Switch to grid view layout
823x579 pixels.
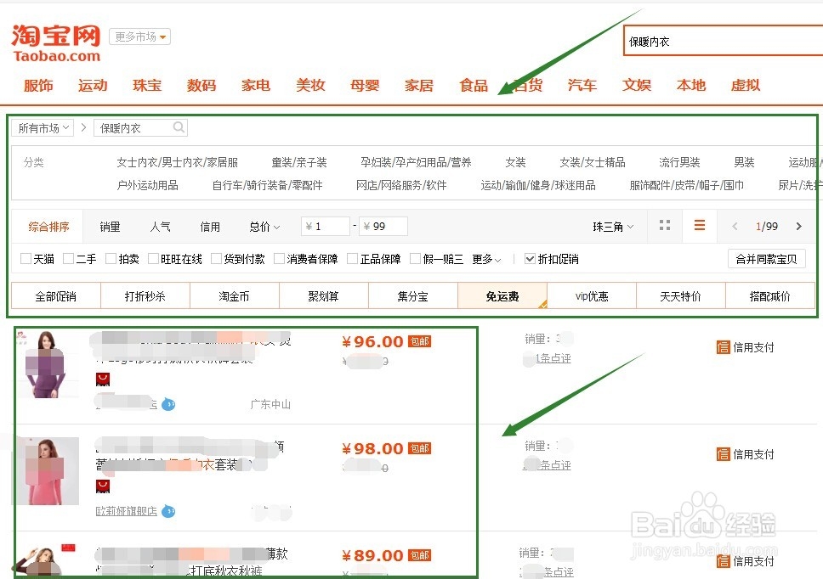point(665,226)
